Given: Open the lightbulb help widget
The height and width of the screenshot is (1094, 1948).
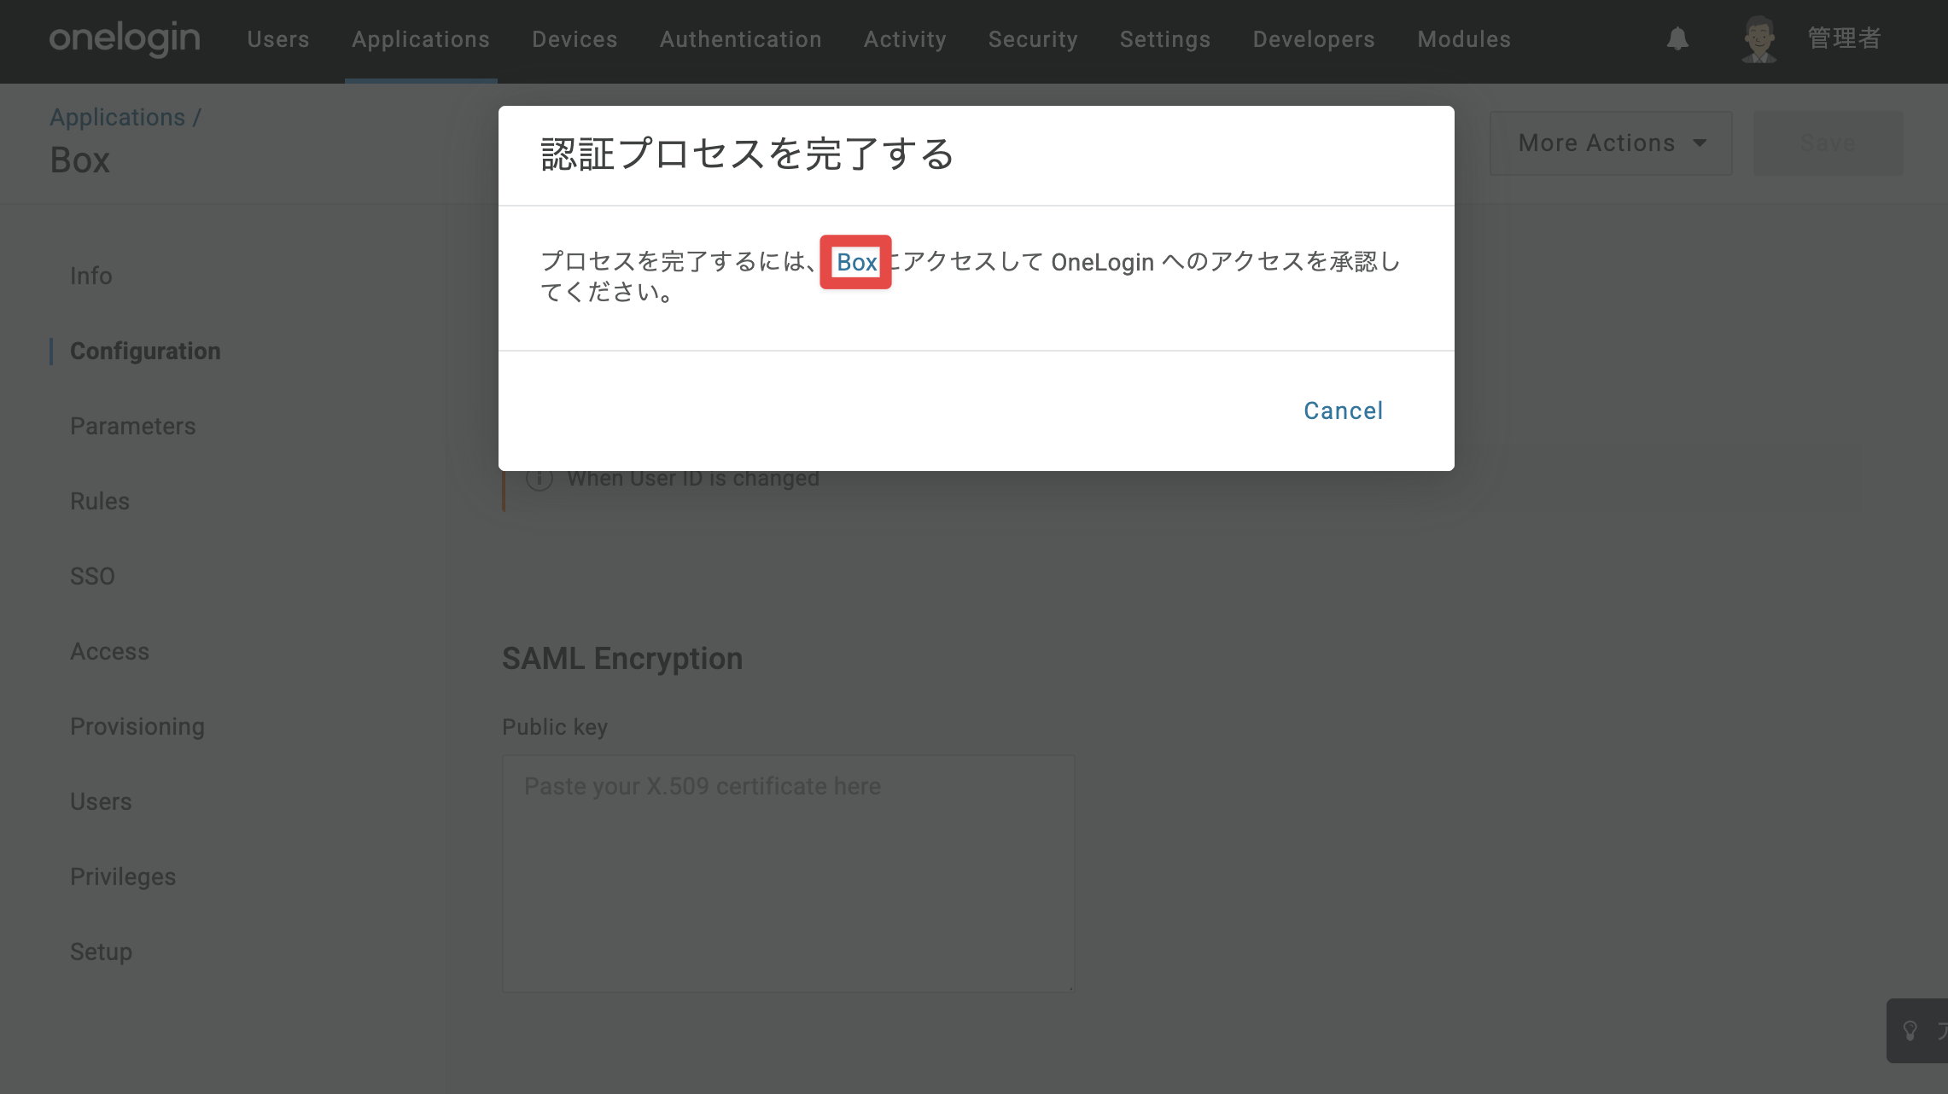Looking at the screenshot, I should (1917, 1030).
